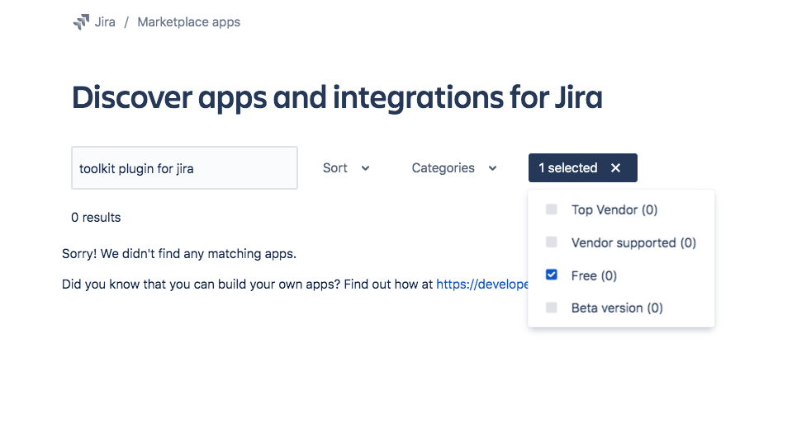Click the Jira logo icon

(81, 22)
